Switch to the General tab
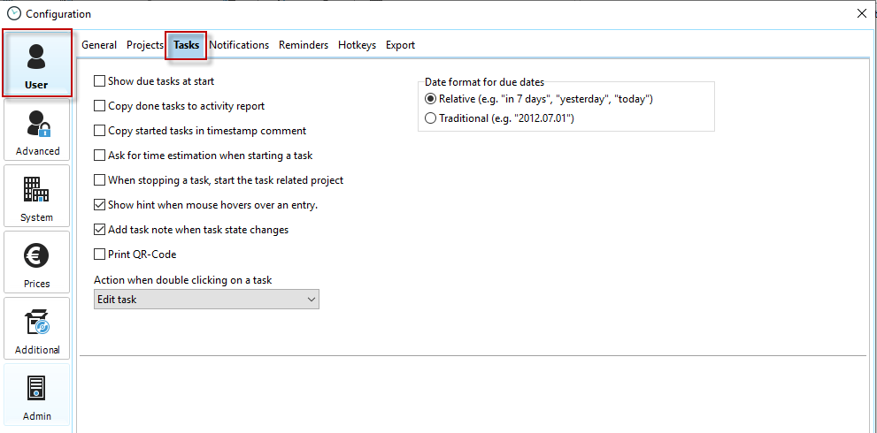The width and height of the screenshot is (877, 433). click(99, 45)
